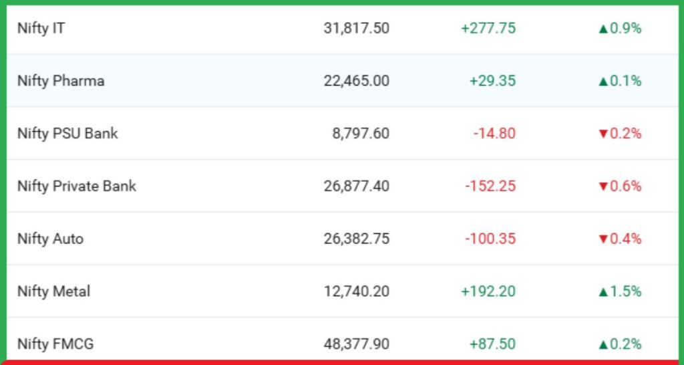Select the Nifty FMCG index name
This screenshot has width=684, height=365.
click(55, 344)
